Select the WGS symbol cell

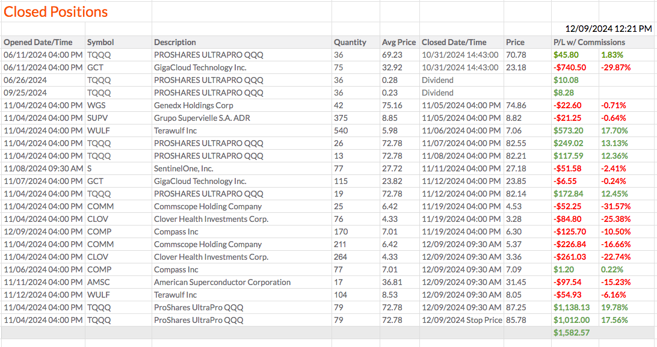coord(96,105)
